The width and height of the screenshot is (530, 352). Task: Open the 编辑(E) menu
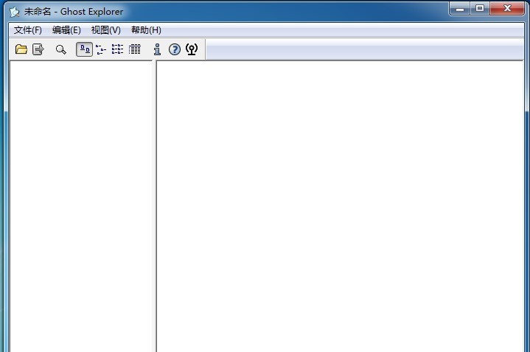click(66, 30)
